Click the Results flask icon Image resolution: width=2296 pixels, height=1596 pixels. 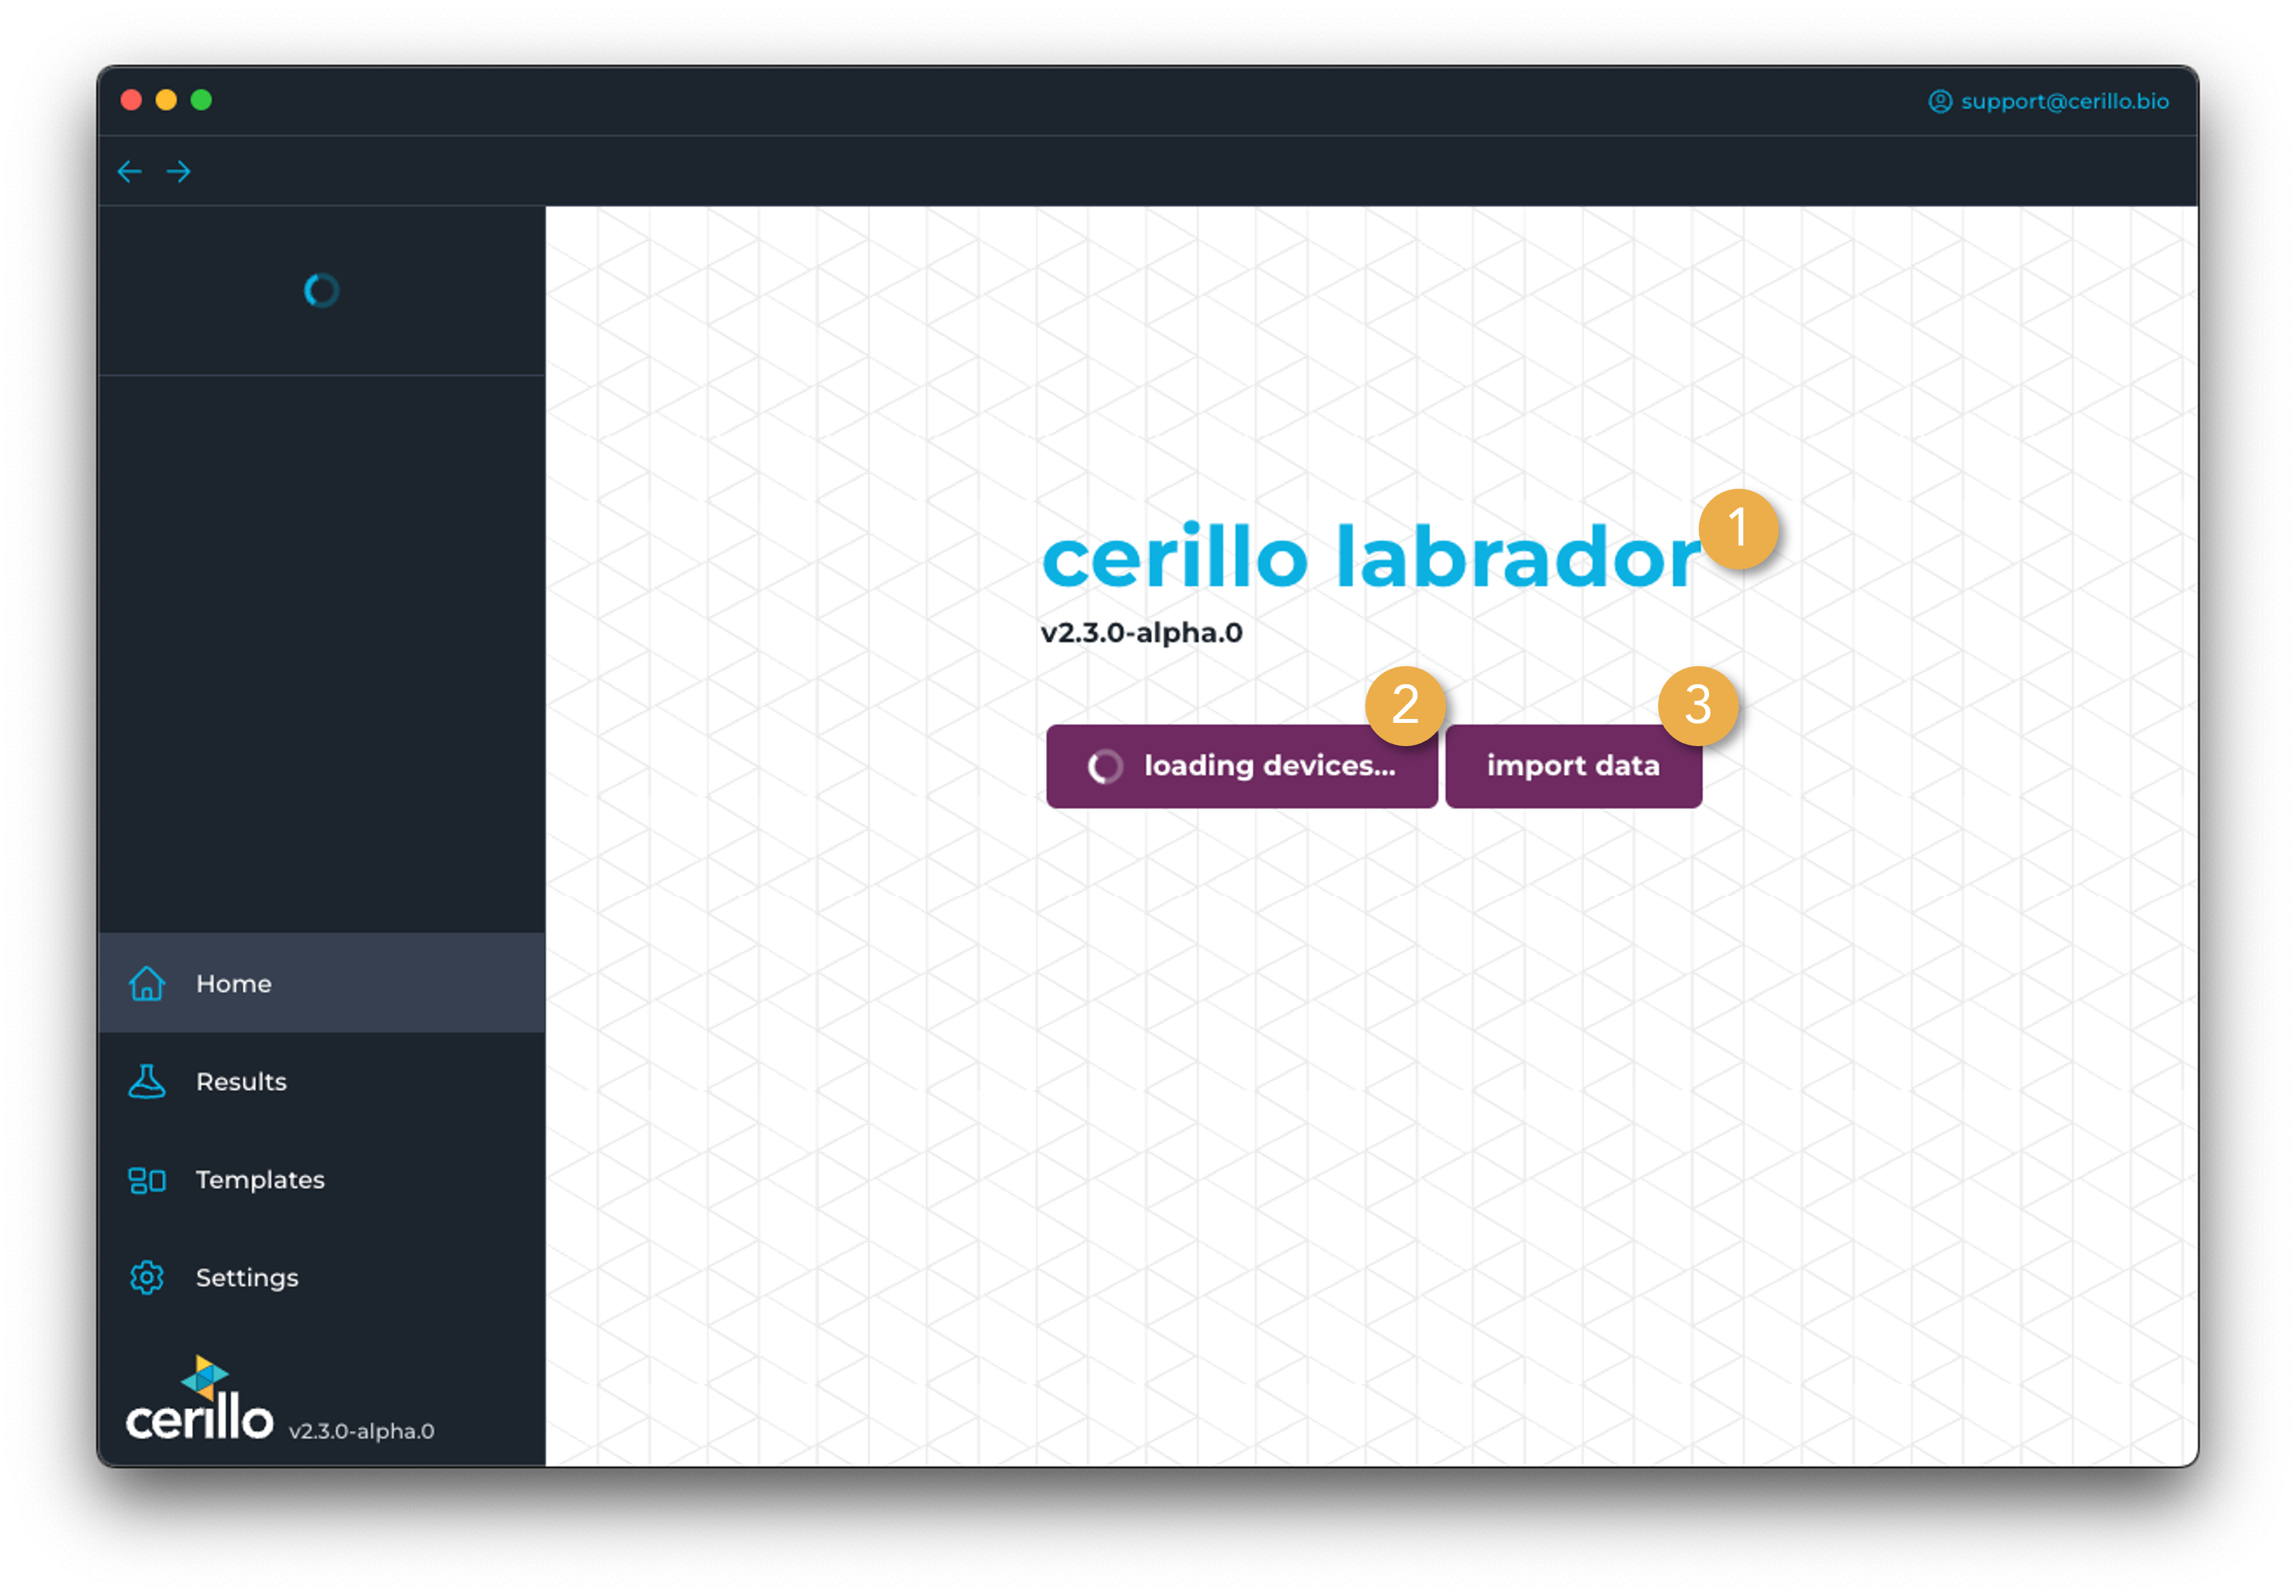[147, 1081]
